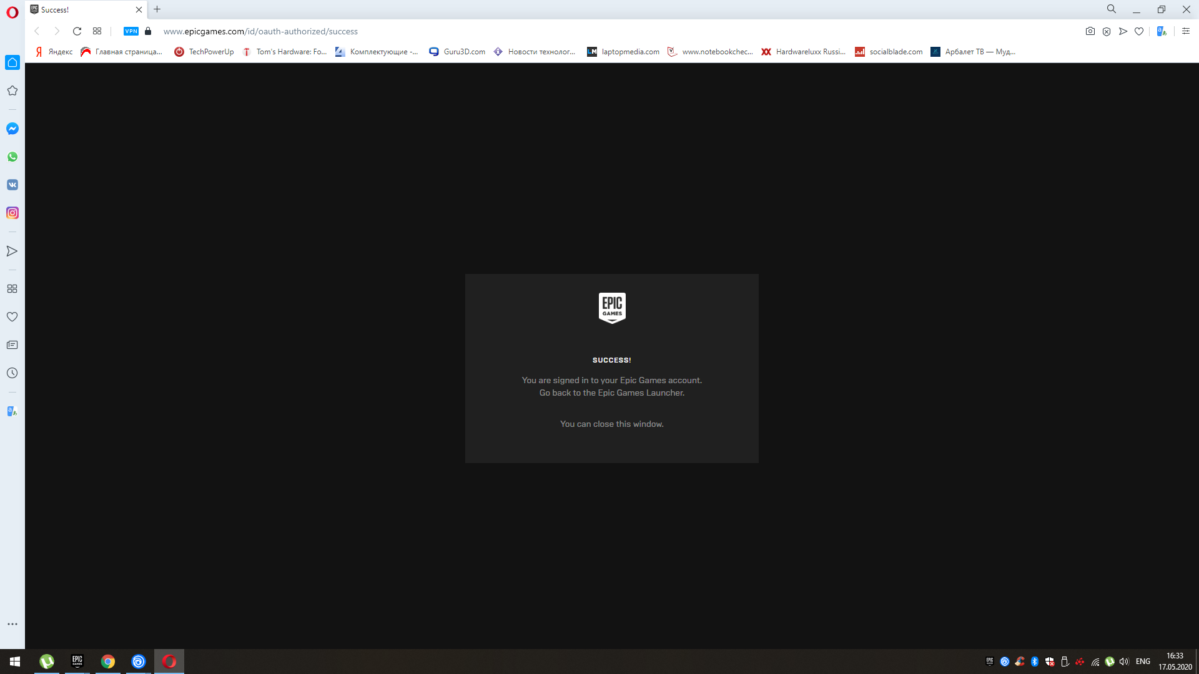Reload the current page
Viewport: 1199px width, 674px height.
point(77,31)
